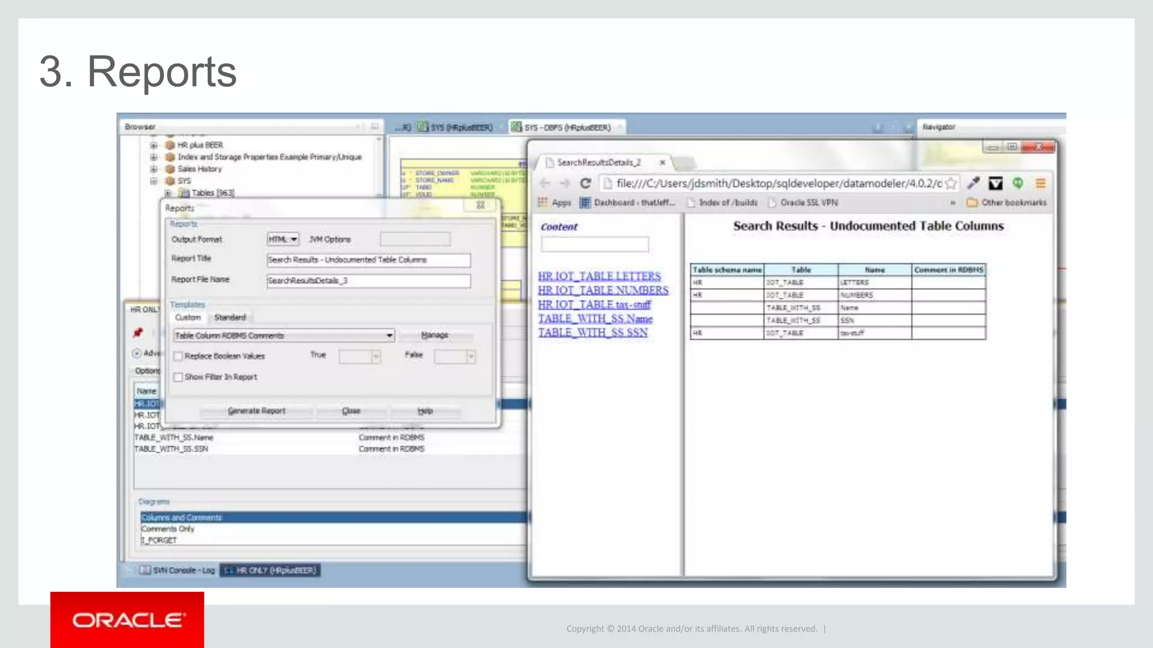
Task: Switch to SYS - DBFS (HRplusBEER) tab
Action: (566, 127)
